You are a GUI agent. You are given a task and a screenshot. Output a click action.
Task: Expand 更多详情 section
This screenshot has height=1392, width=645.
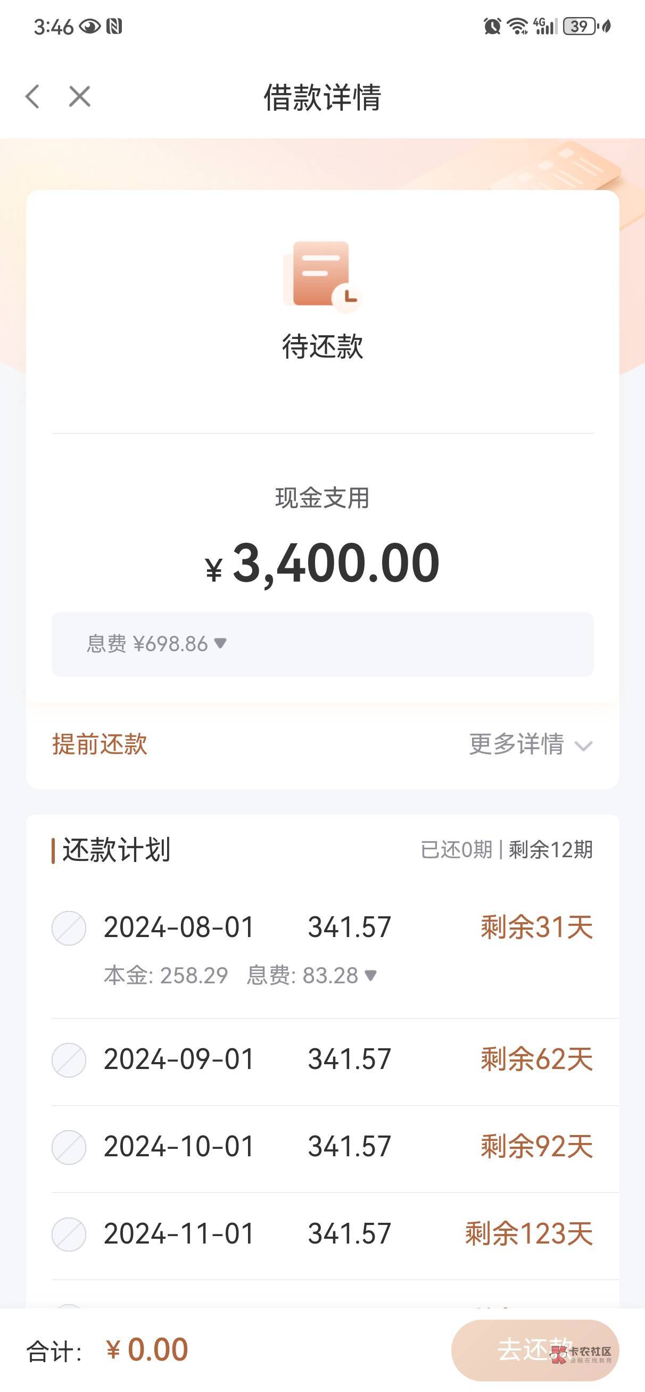tap(531, 744)
